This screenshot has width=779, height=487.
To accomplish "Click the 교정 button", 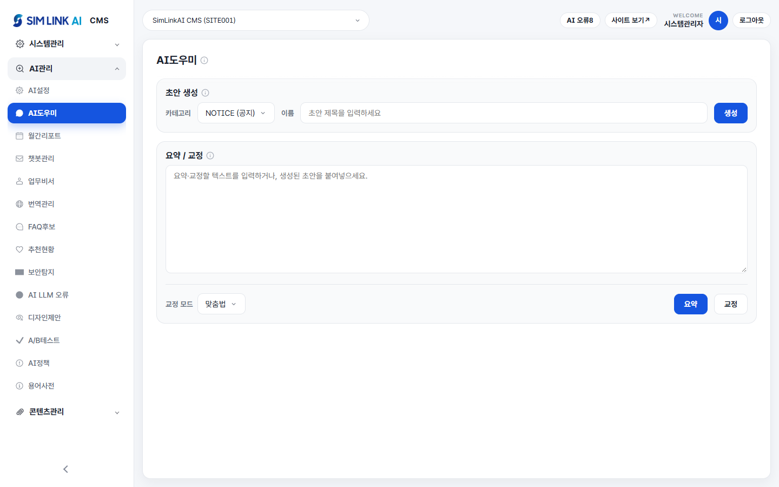I will [731, 304].
